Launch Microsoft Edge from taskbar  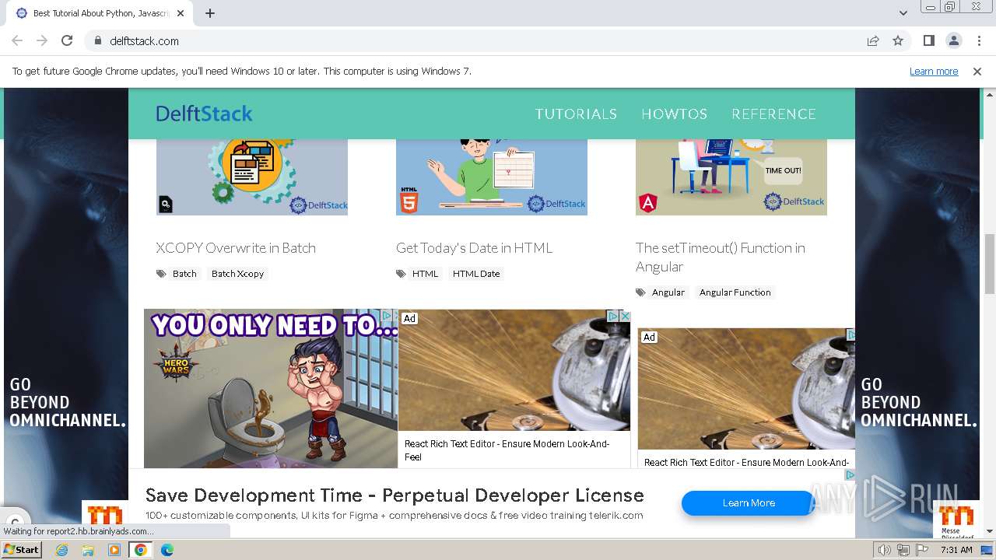167,550
